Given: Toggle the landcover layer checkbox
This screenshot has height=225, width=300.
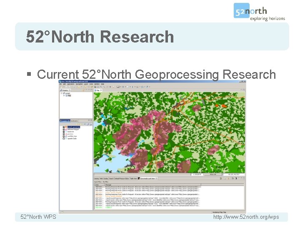Looking at the screenshot, I should (64, 132).
